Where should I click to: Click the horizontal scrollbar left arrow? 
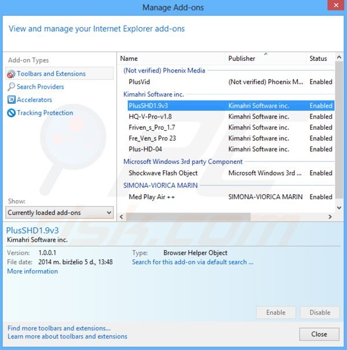click(121, 217)
